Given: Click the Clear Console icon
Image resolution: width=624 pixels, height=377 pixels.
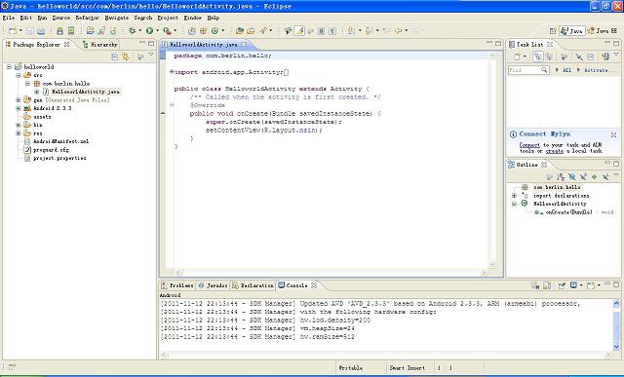Looking at the screenshot, I should point(535,285).
